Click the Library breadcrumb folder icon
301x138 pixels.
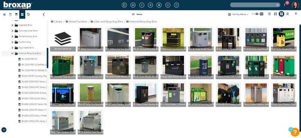(x=52, y=21)
